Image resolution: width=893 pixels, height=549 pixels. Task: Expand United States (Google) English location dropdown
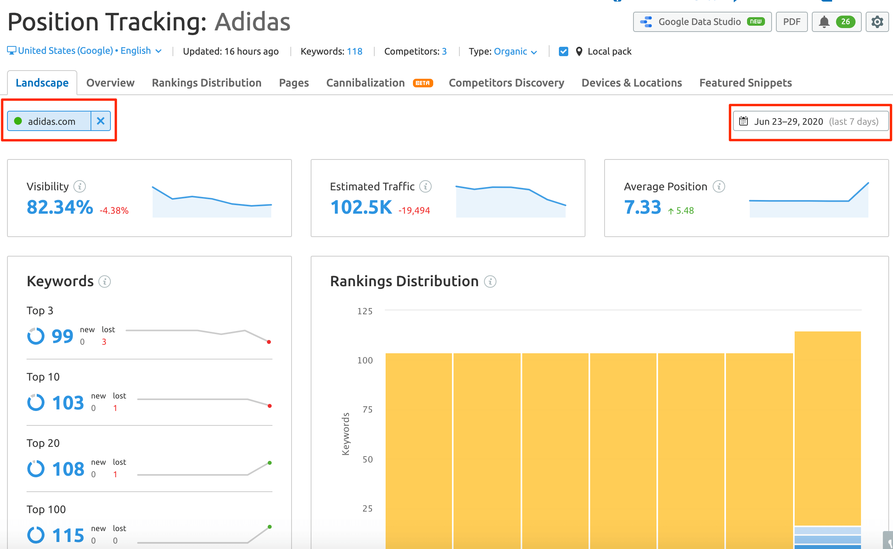[84, 51]
